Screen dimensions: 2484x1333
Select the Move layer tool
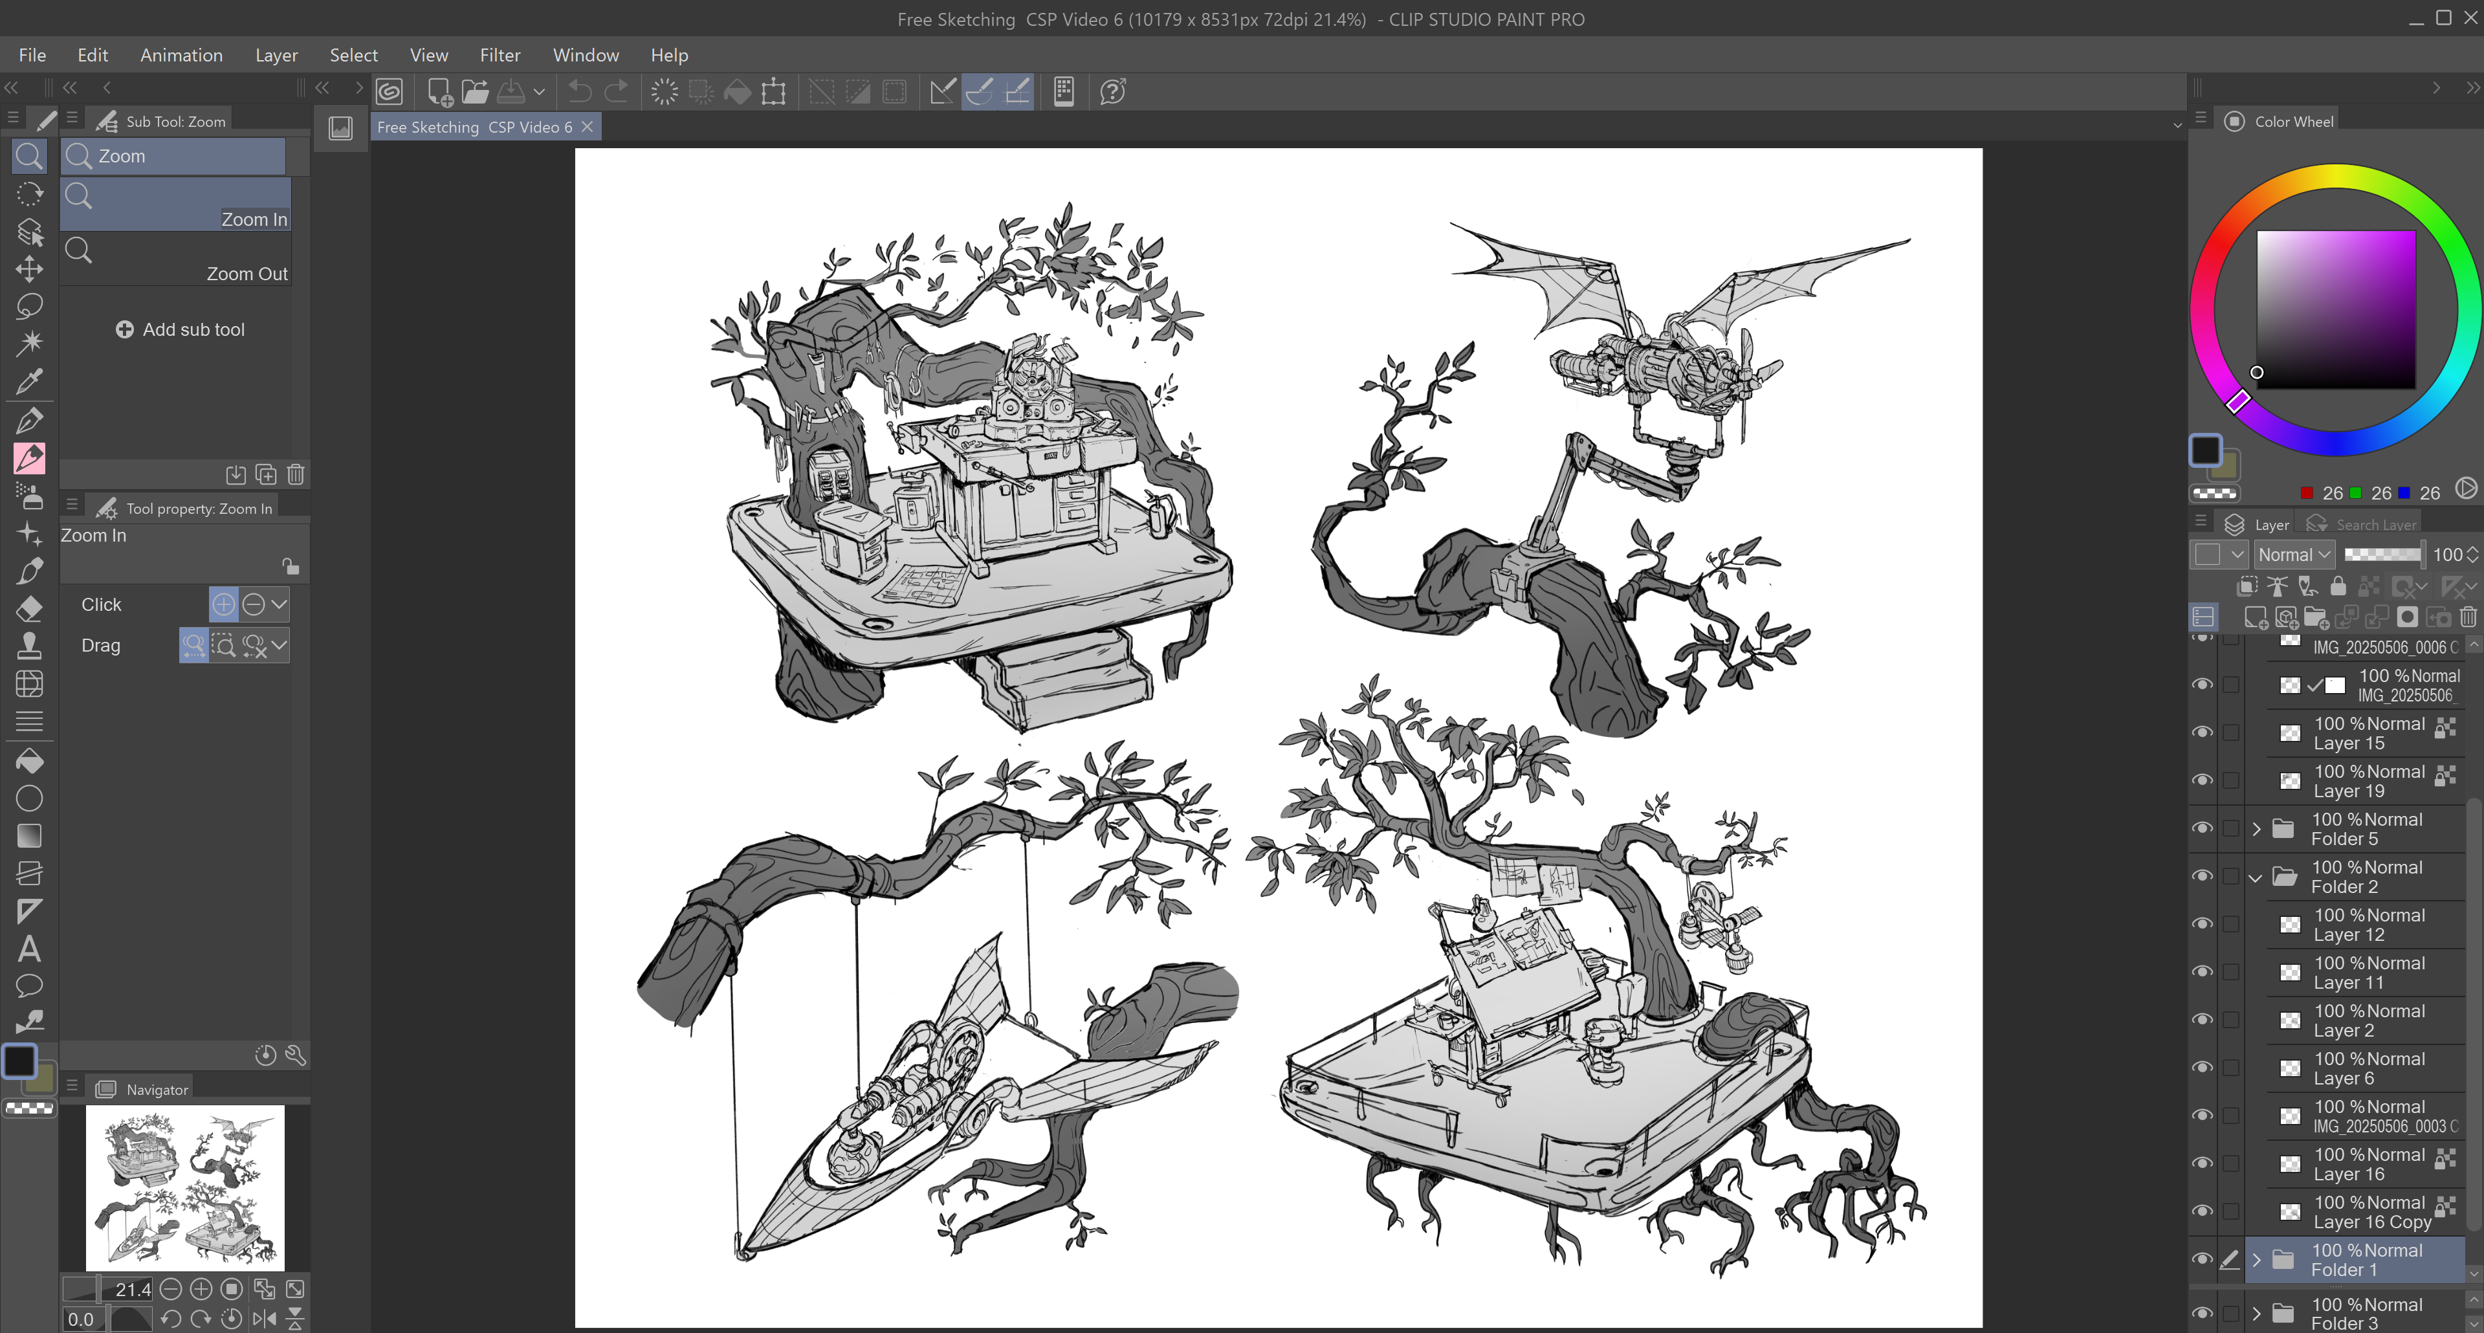tap(29, 269)
